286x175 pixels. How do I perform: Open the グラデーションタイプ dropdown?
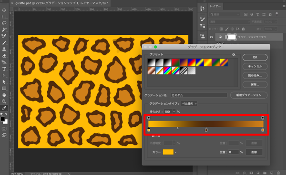click(x=189, y=103)
